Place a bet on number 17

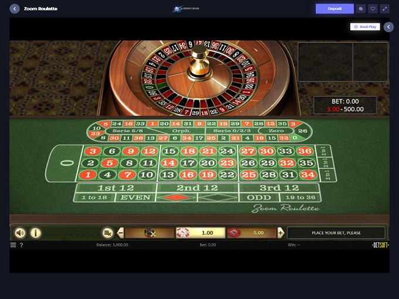click(x=188, y=163)
